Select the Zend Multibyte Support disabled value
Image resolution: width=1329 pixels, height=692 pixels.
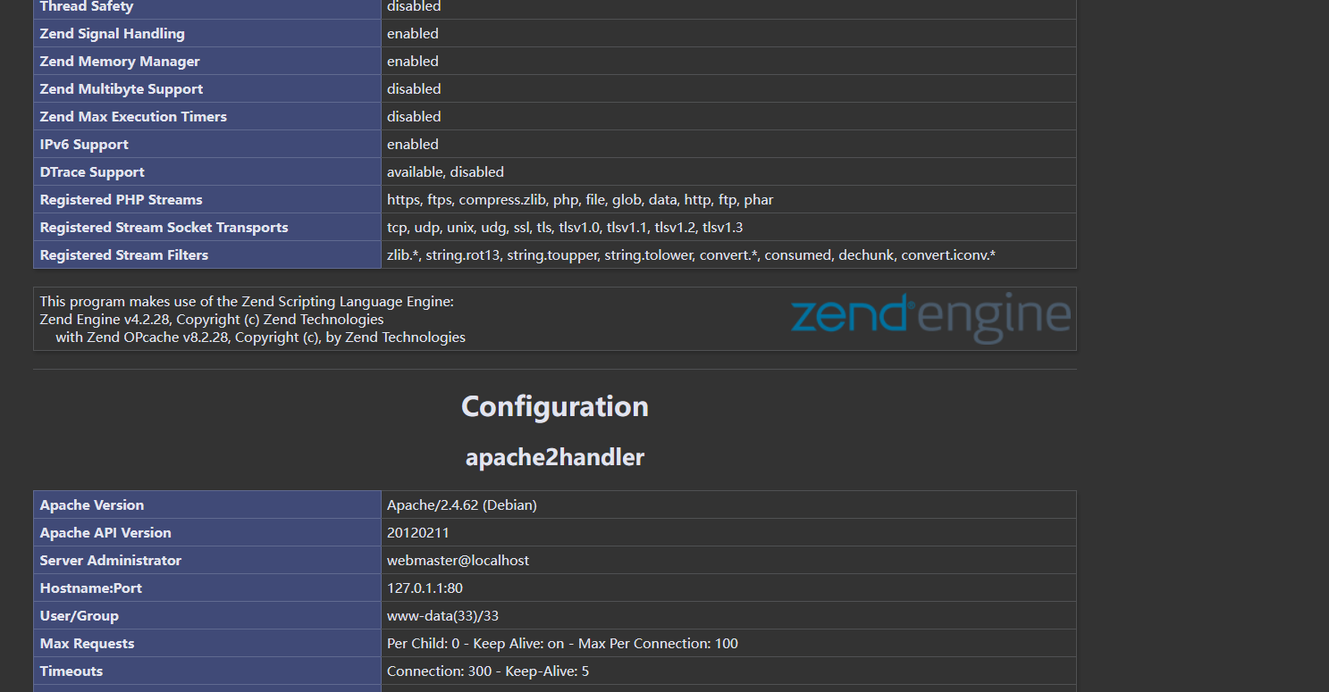(x=414, y=88)
